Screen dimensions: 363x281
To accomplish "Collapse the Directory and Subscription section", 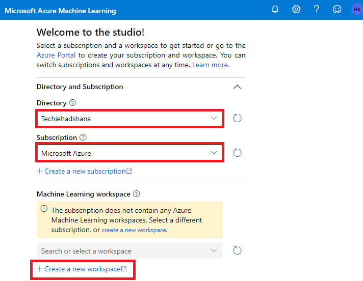I will (x=237, y=87).
